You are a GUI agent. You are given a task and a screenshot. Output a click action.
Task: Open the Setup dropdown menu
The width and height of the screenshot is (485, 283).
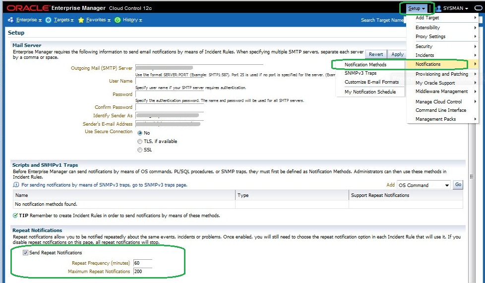[x=417, y=8]
